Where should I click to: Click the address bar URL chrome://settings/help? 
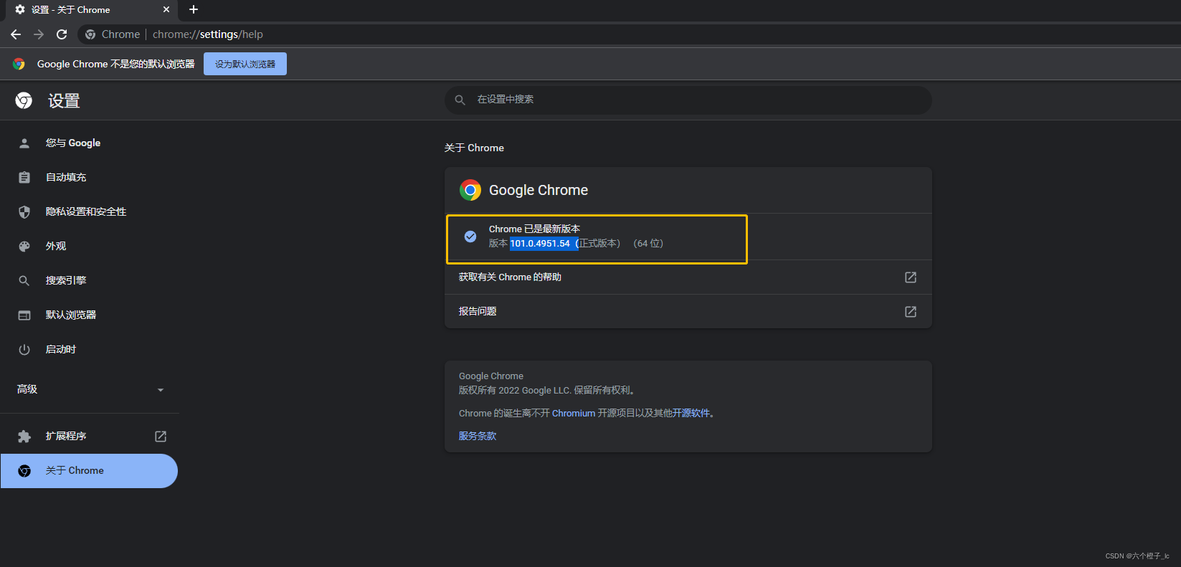(208, 34)
